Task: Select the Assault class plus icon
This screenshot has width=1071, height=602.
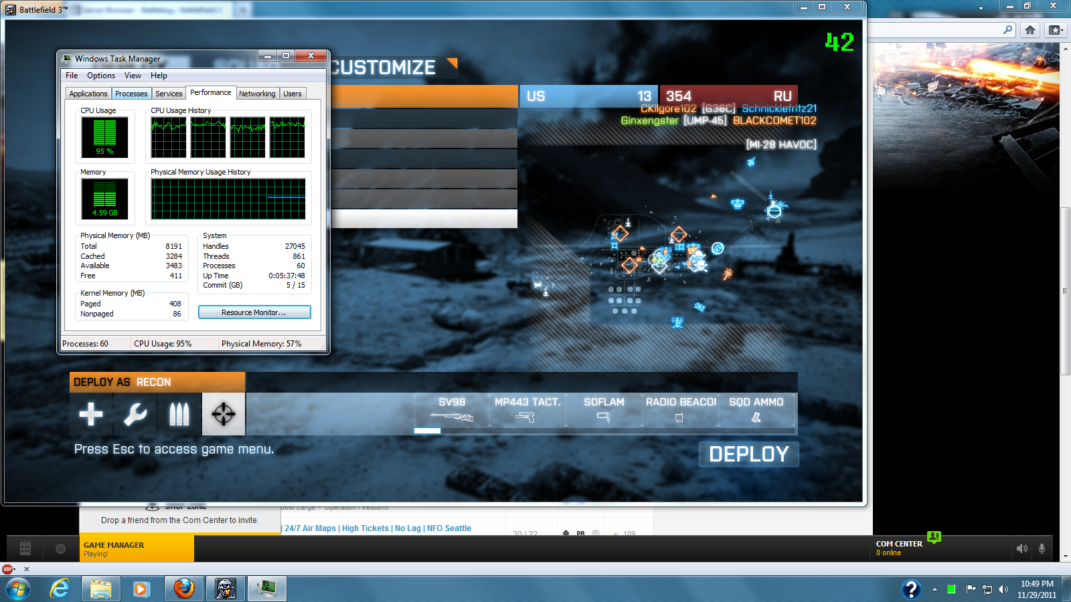Action: click(91, 414)
